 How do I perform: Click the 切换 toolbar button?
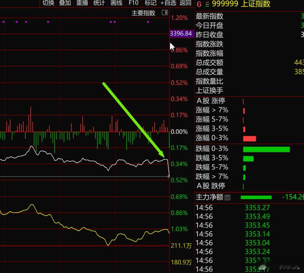(x=48, y=3)
